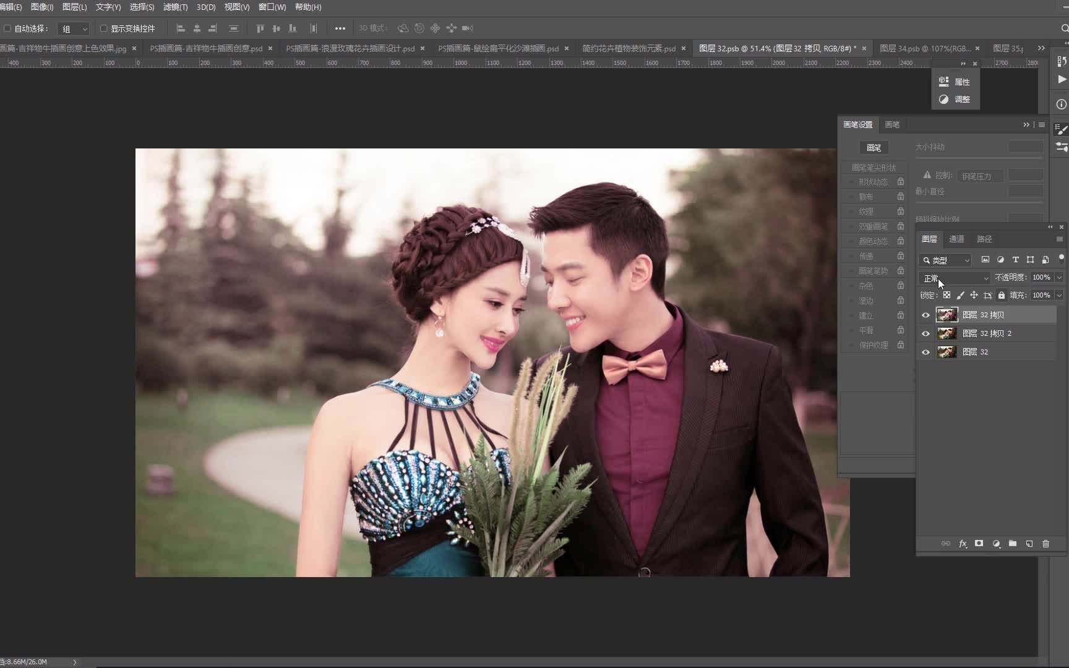Open the 正常 blend mode dropdown

point(956,278)
